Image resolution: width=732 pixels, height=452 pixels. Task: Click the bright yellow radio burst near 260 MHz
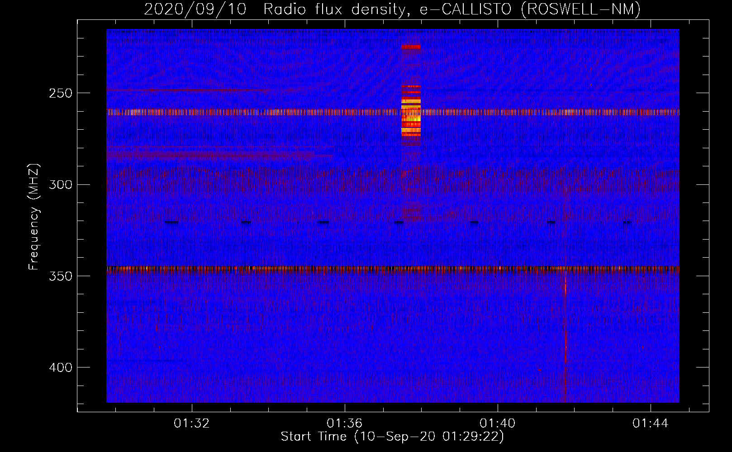(411, 117)
